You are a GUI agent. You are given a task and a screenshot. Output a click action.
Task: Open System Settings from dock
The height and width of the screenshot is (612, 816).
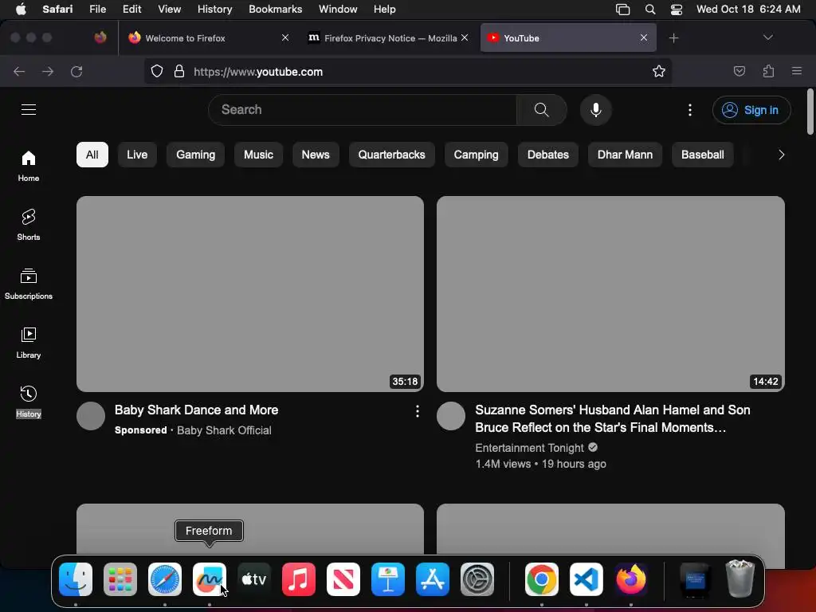pyautogui.click(x=477, y=579)
